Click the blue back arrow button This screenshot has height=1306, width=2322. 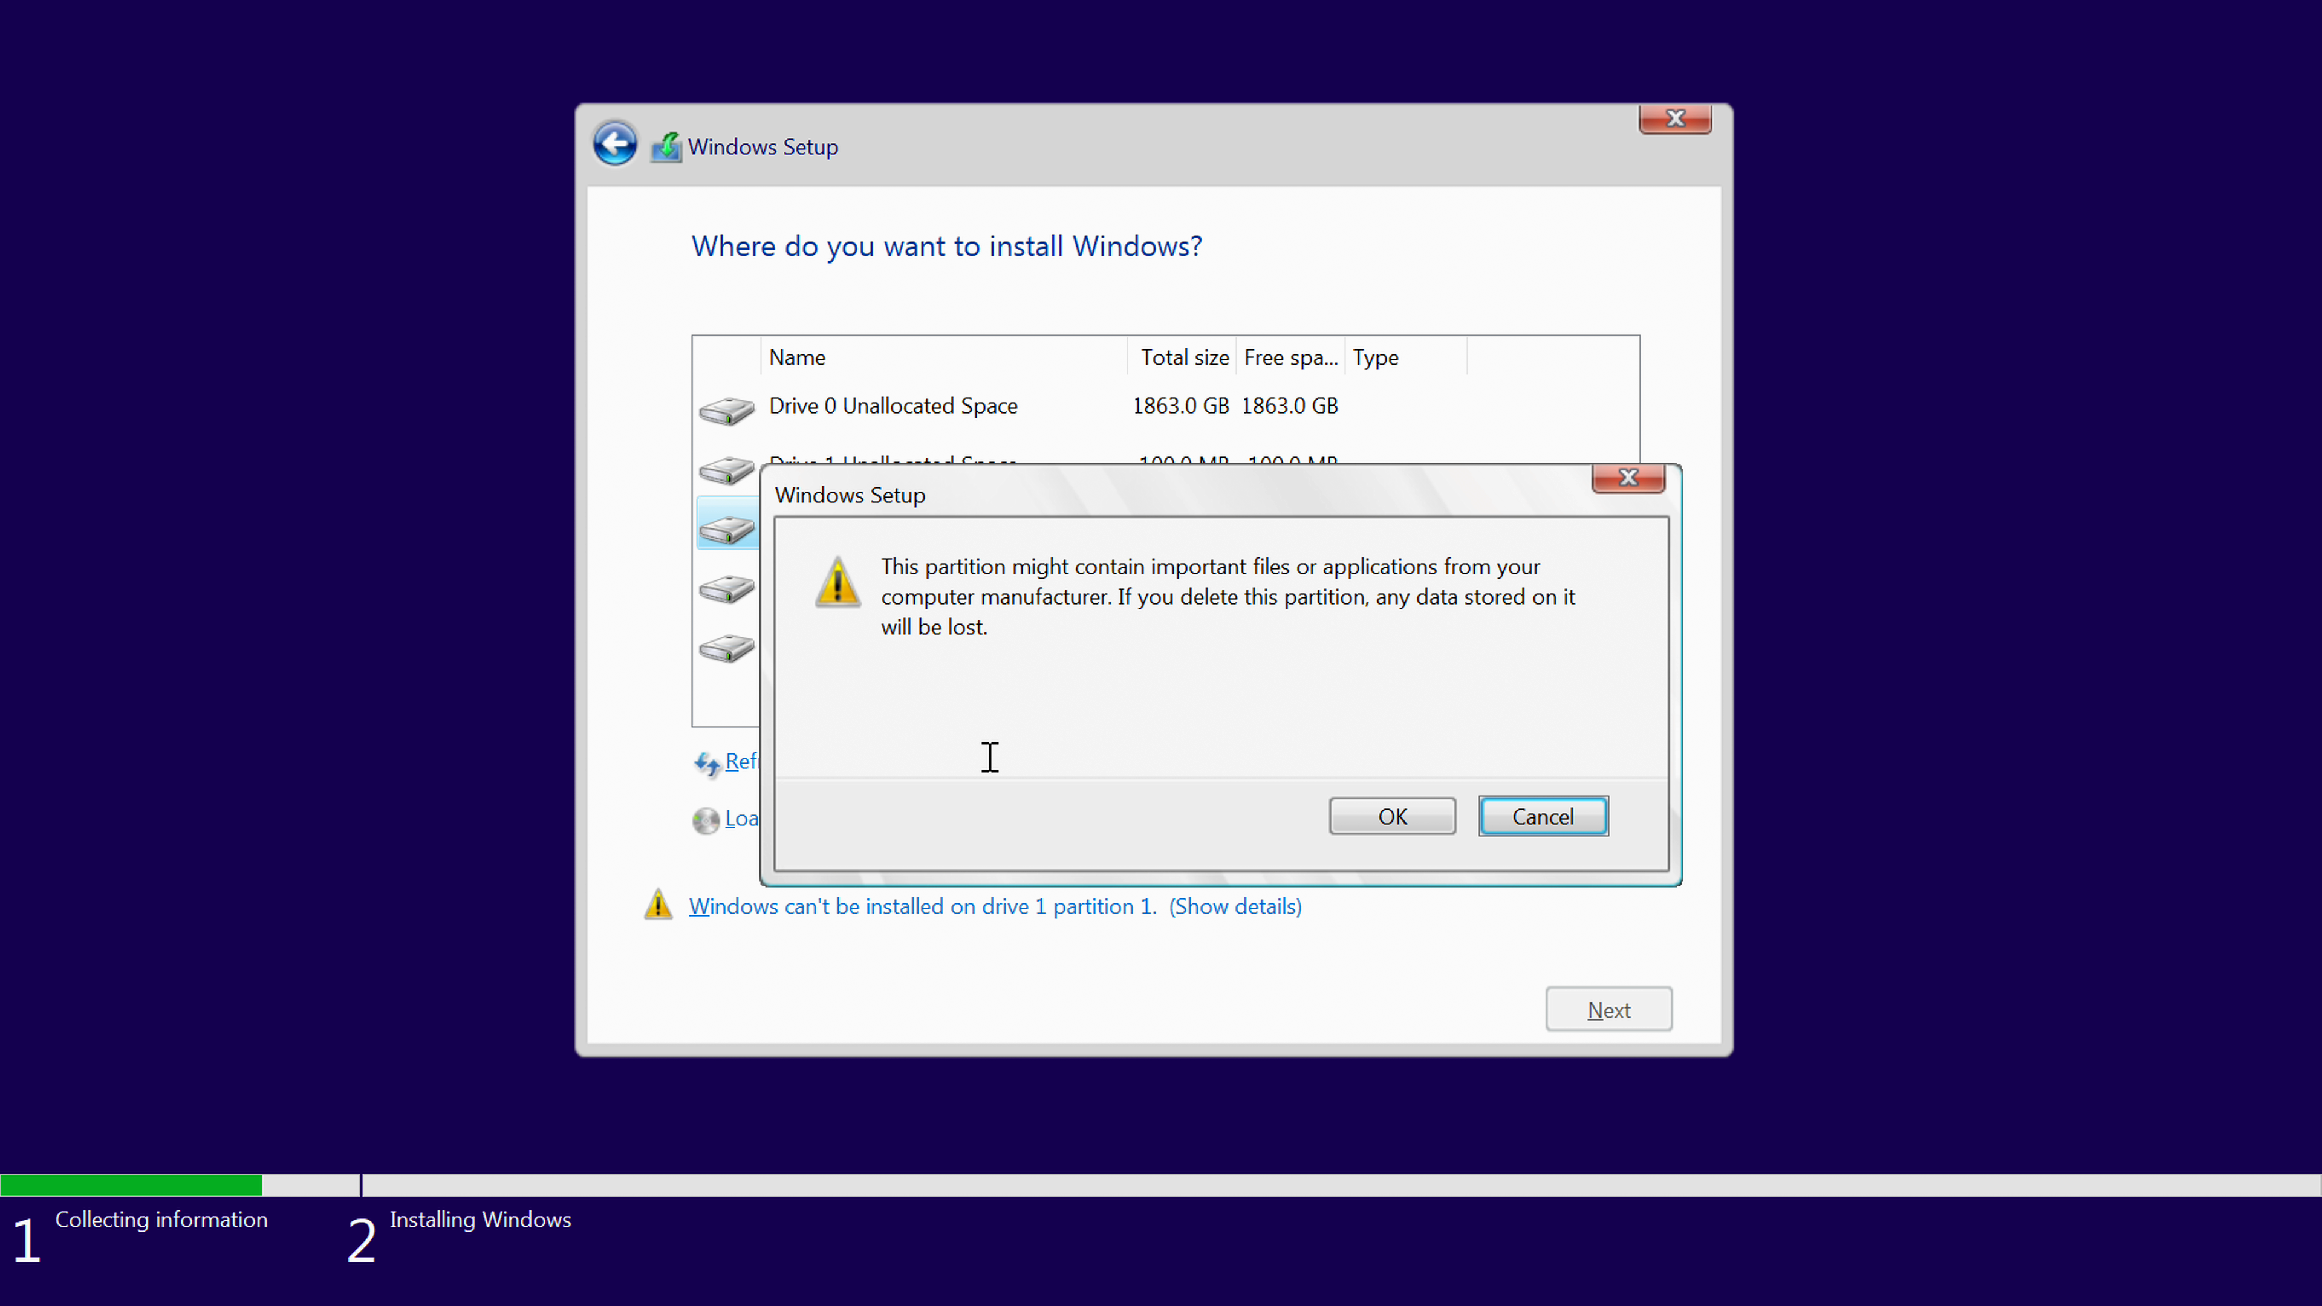615,145
